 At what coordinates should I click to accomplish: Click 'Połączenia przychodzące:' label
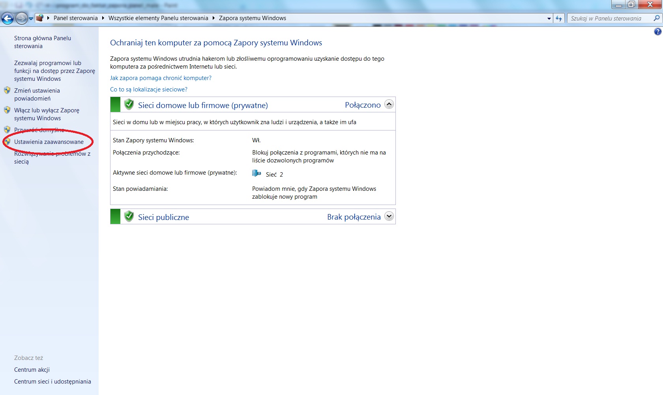[146, 153]
